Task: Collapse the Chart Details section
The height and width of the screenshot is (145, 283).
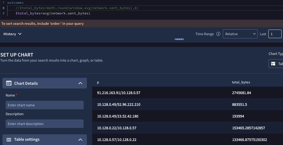Action: [x=80, y=83]
